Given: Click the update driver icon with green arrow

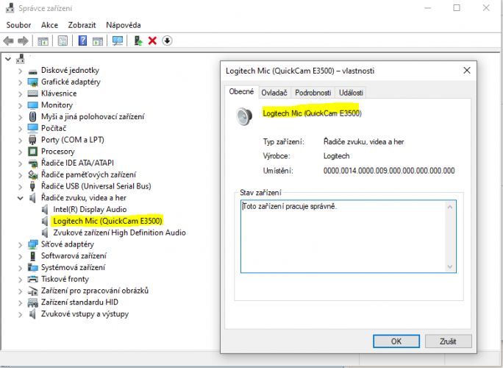Looking at the screenshot, I should (x=138, y=40).
